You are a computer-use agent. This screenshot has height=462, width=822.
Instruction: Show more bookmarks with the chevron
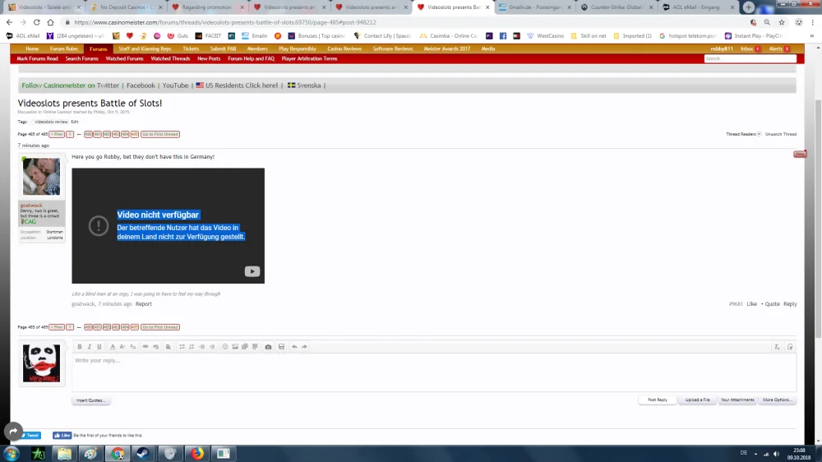812,35
